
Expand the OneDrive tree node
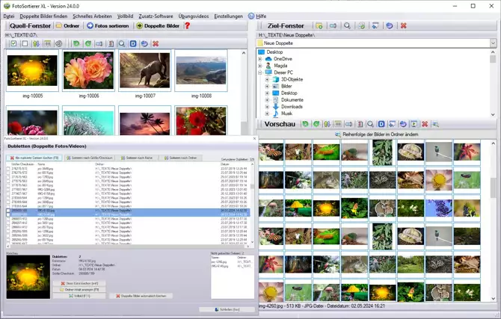pyautogui.click(x=259, y=58)
